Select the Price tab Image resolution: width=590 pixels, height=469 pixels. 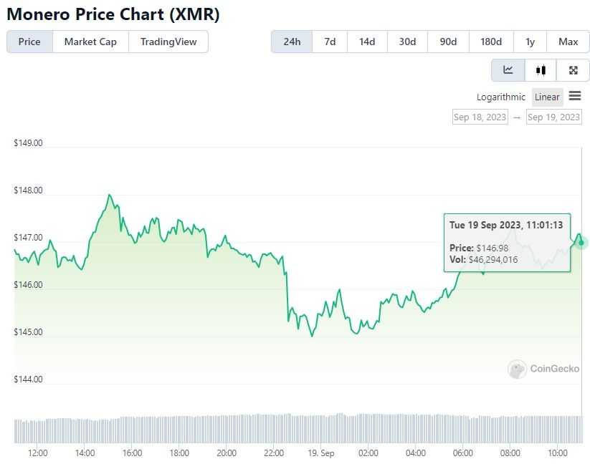[x=29, y=42]
